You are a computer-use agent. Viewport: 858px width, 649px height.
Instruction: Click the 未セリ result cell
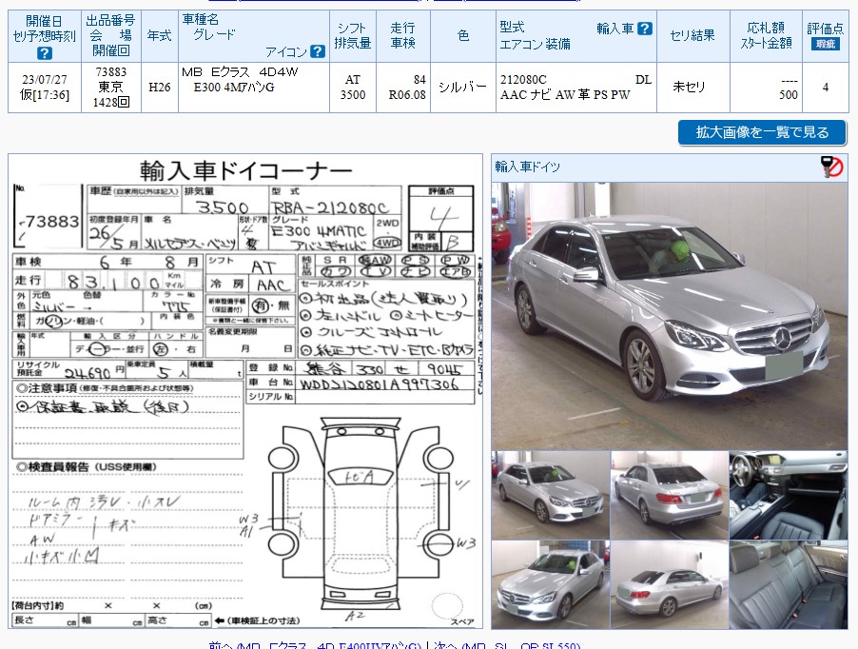click(x=692, y=88)
